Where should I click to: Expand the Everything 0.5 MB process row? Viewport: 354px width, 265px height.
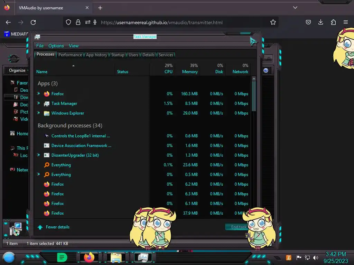(x=38, y=174)
